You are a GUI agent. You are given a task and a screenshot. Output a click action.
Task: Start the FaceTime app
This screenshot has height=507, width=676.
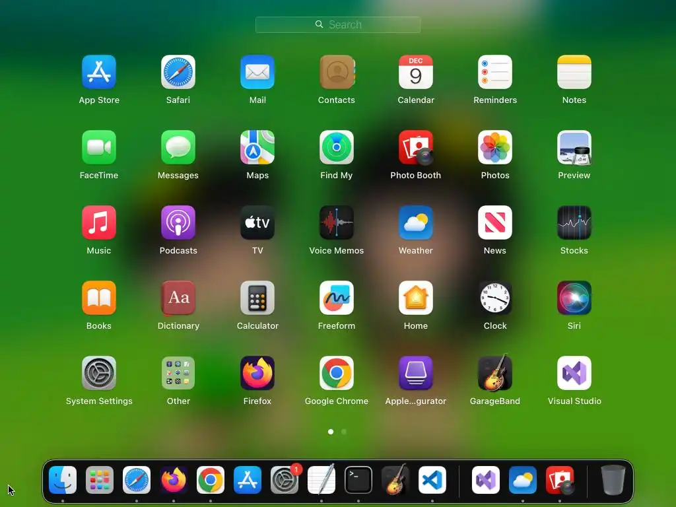point(99,147)
